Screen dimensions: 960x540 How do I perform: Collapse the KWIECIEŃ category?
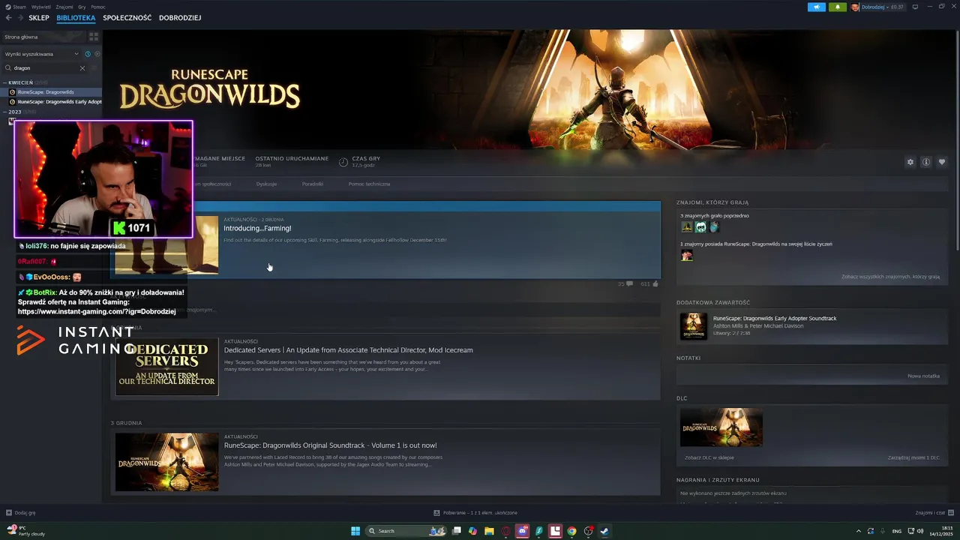click(x=4, y=82)
